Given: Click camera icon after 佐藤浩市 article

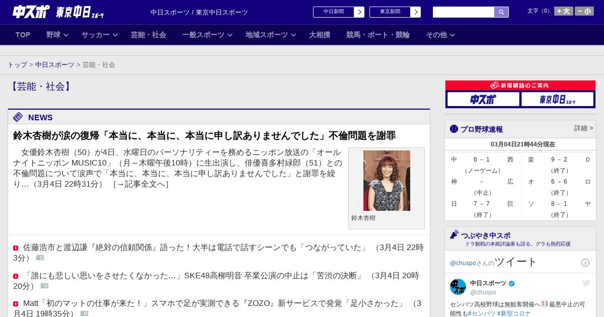Looking at the screenshot, I should point(40,258).
